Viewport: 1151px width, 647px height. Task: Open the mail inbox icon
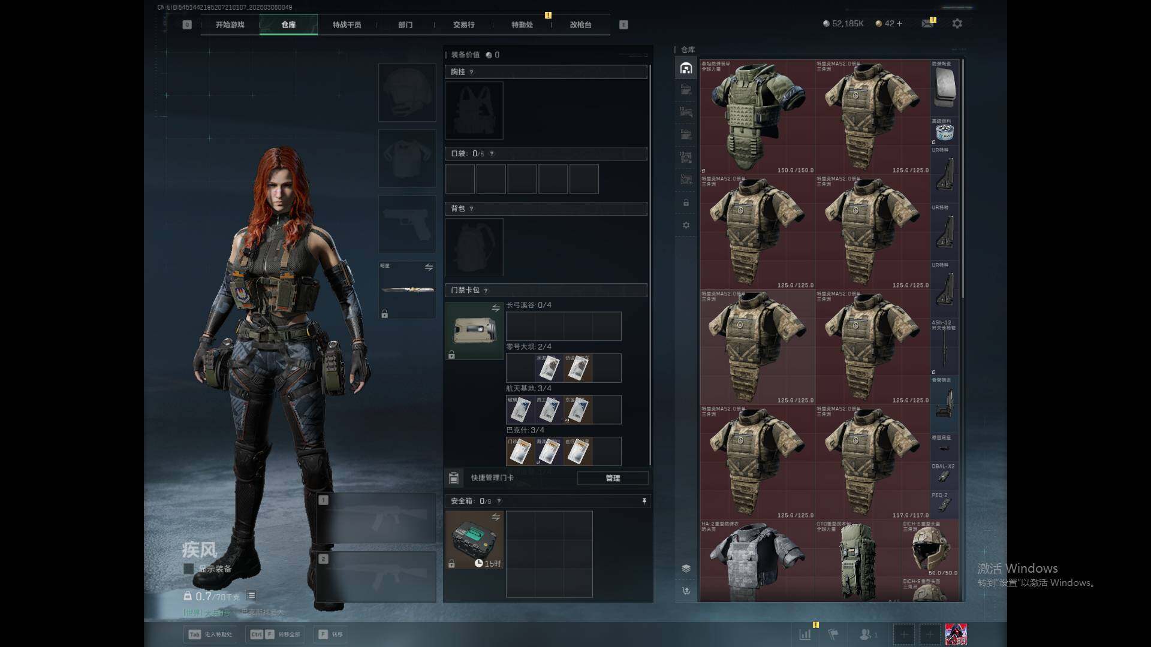pyautogui.click(x=927, y=23)
